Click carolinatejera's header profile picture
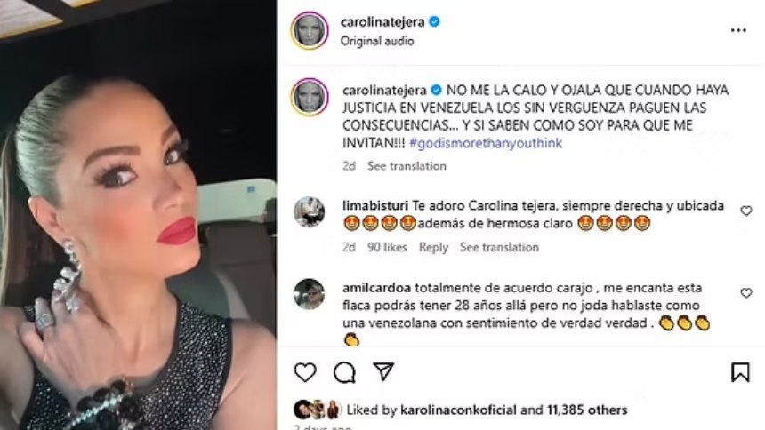Viewport: 765px width, 430px height. (x=310, y=30)
